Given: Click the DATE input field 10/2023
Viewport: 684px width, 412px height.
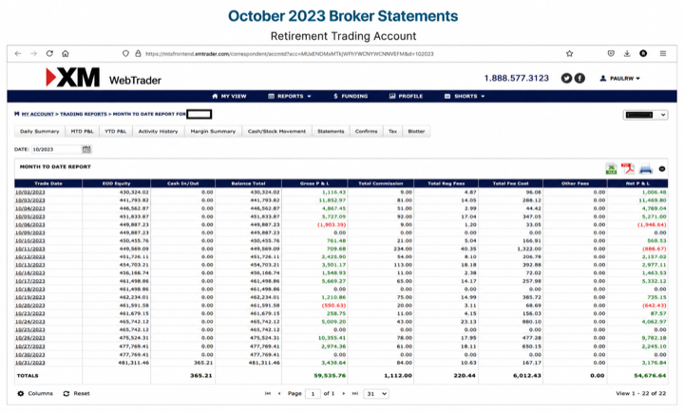Looking at the screenshot, I should (x=56, y=150).
